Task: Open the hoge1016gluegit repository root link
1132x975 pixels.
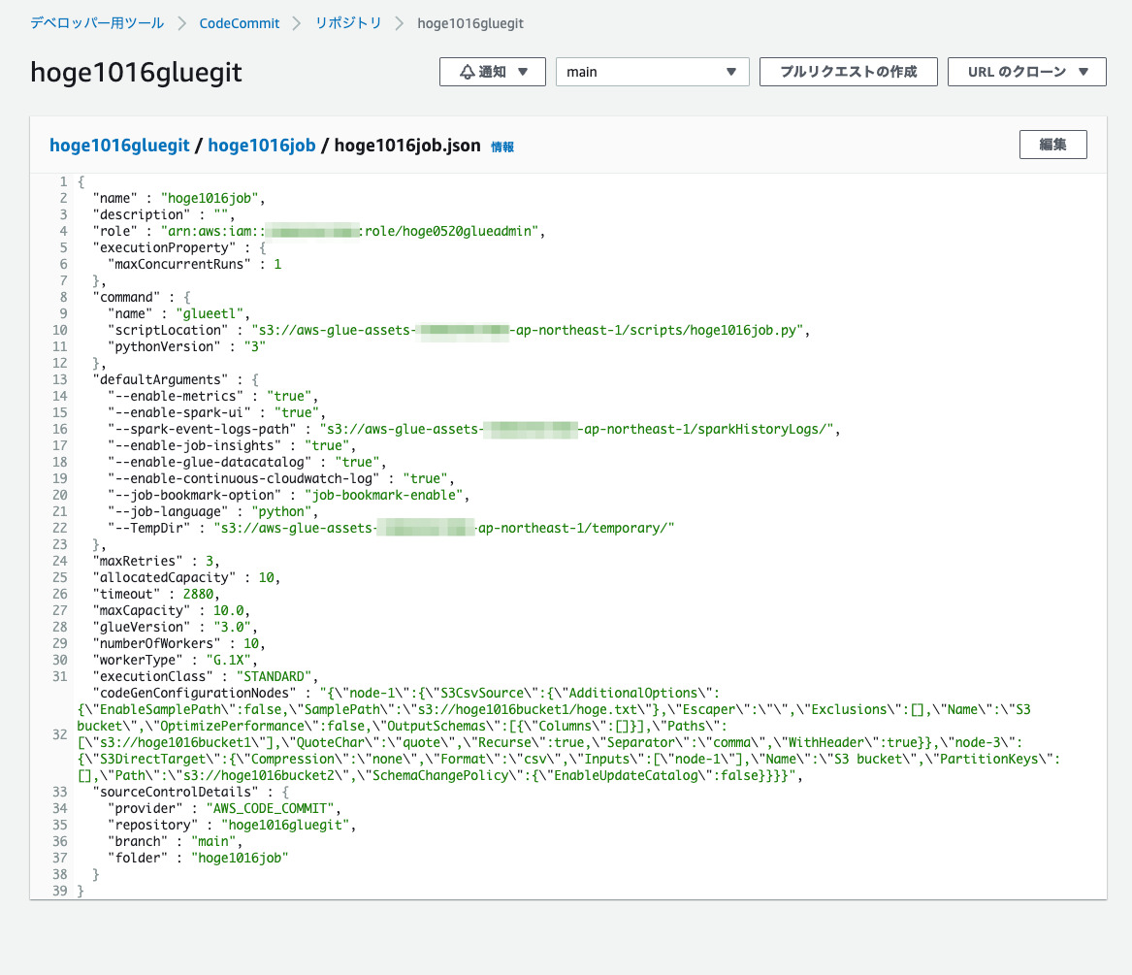Action: click(118, 145)
